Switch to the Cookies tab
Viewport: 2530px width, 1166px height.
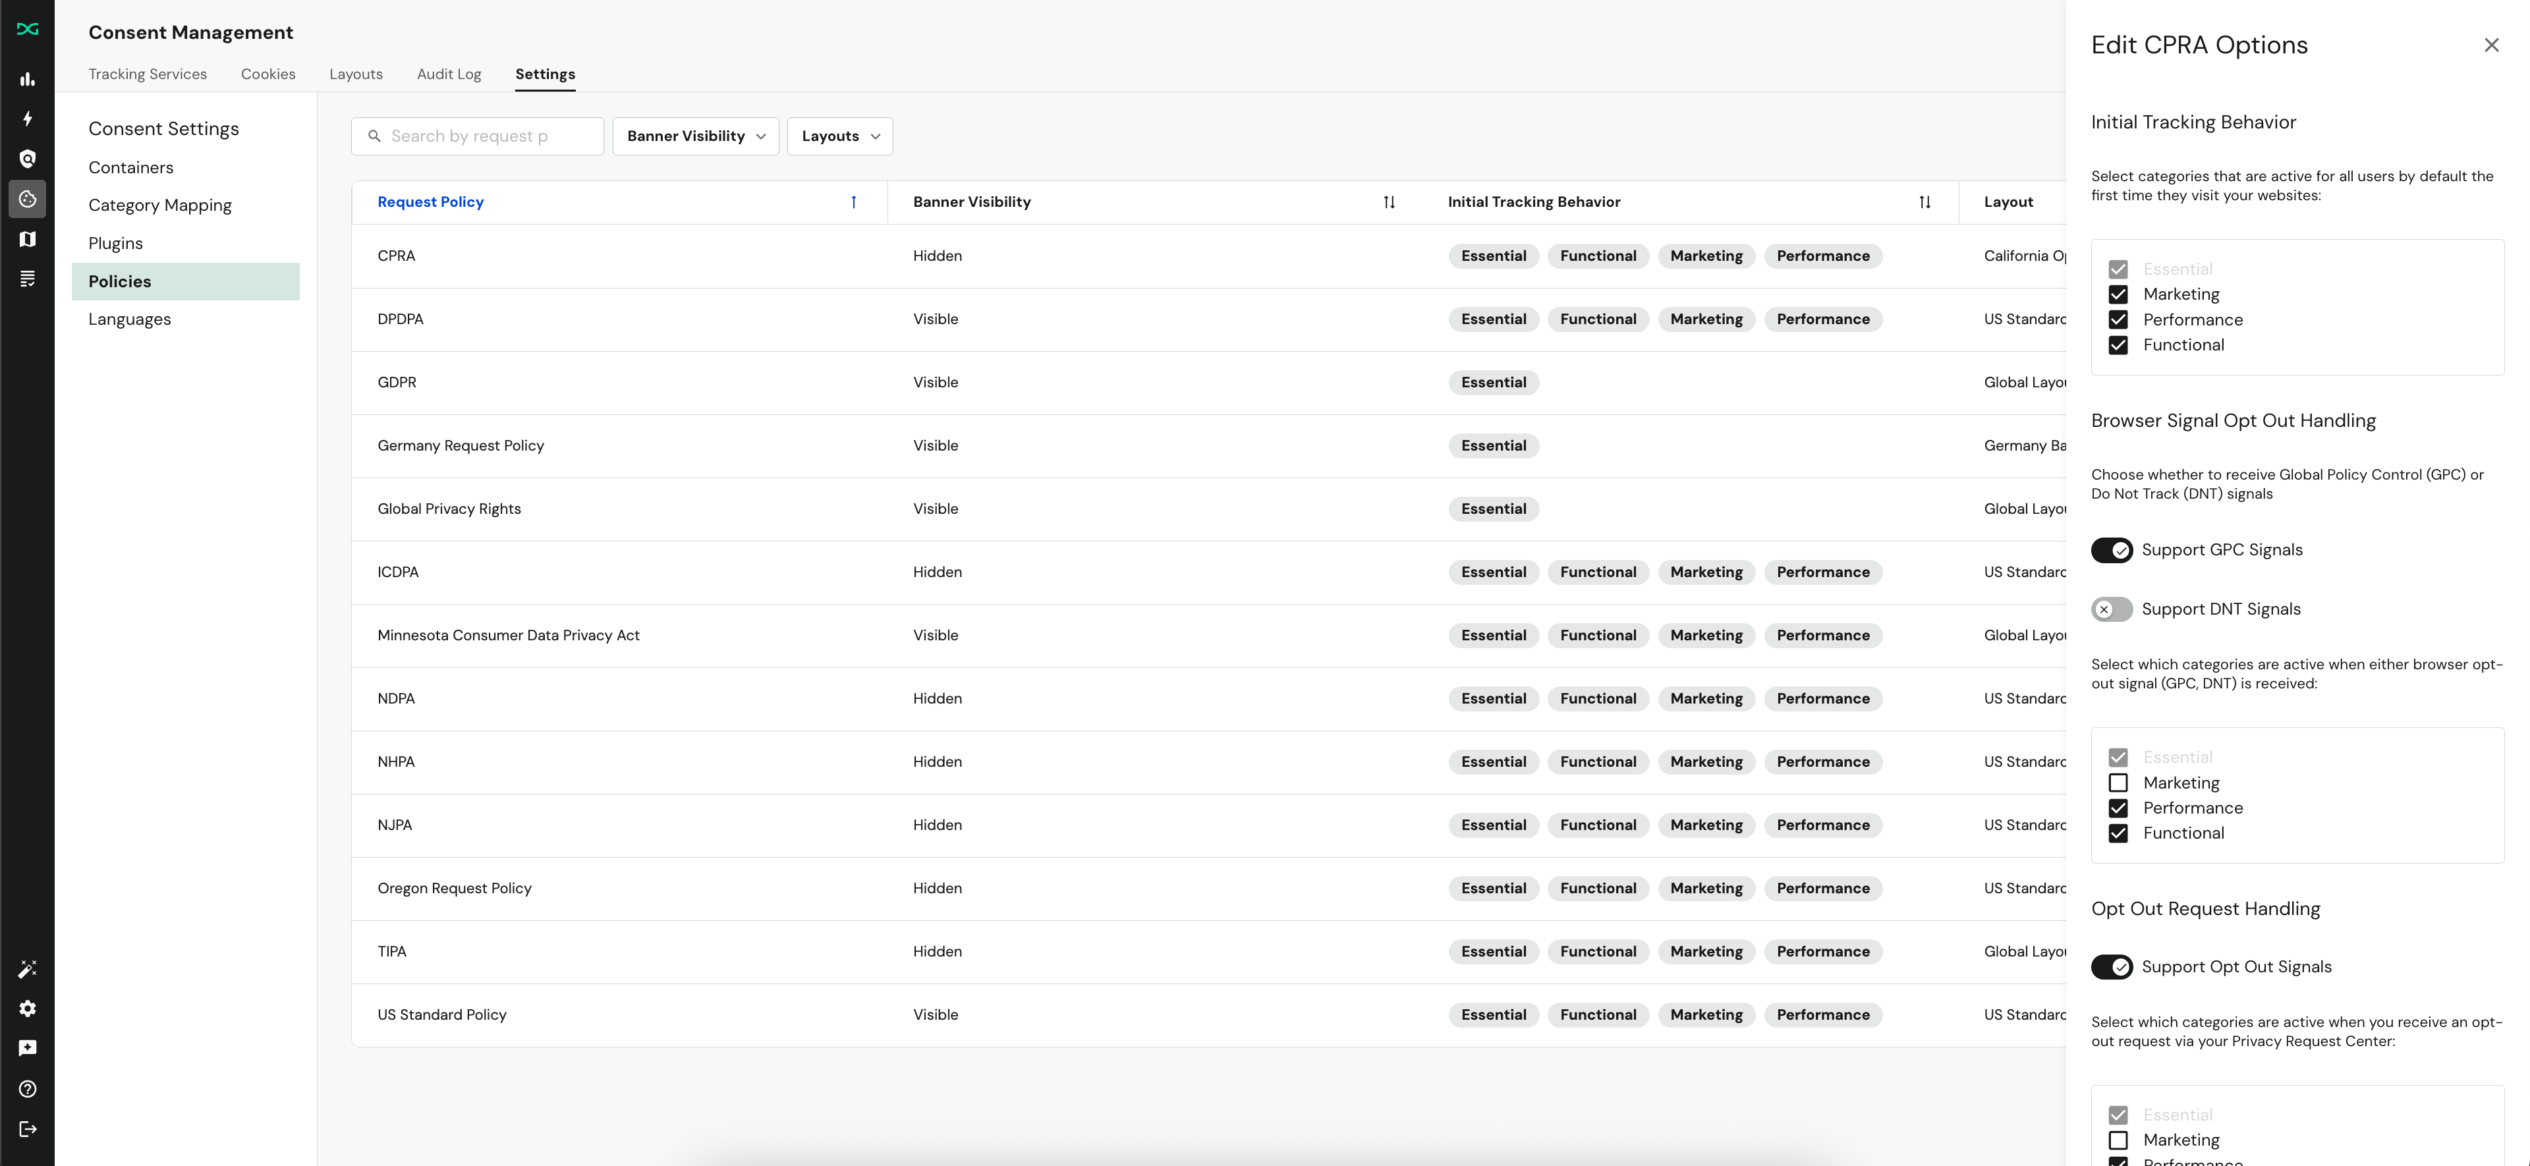point(268,74)
